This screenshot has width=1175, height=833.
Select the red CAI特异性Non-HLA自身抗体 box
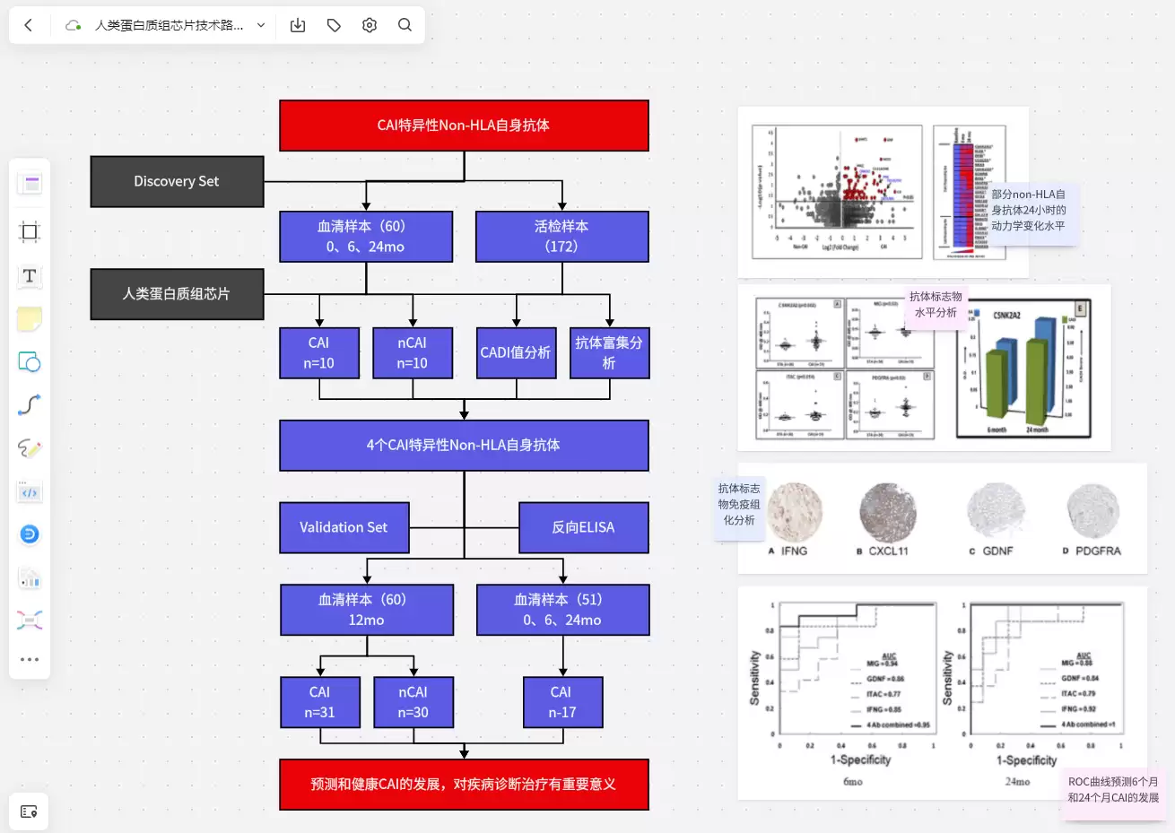(464, 126)
